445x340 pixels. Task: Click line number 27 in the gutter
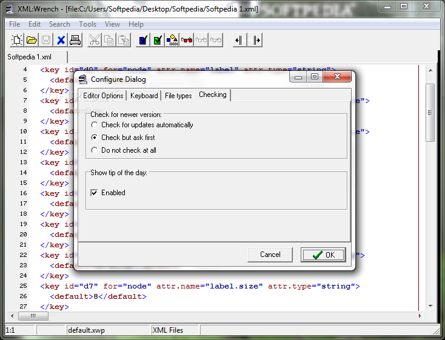click(23, 307)
